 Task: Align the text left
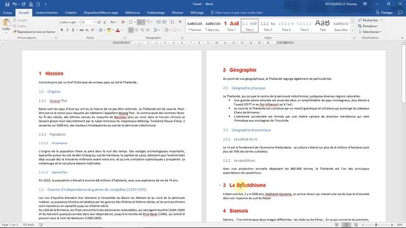[131, 30]
